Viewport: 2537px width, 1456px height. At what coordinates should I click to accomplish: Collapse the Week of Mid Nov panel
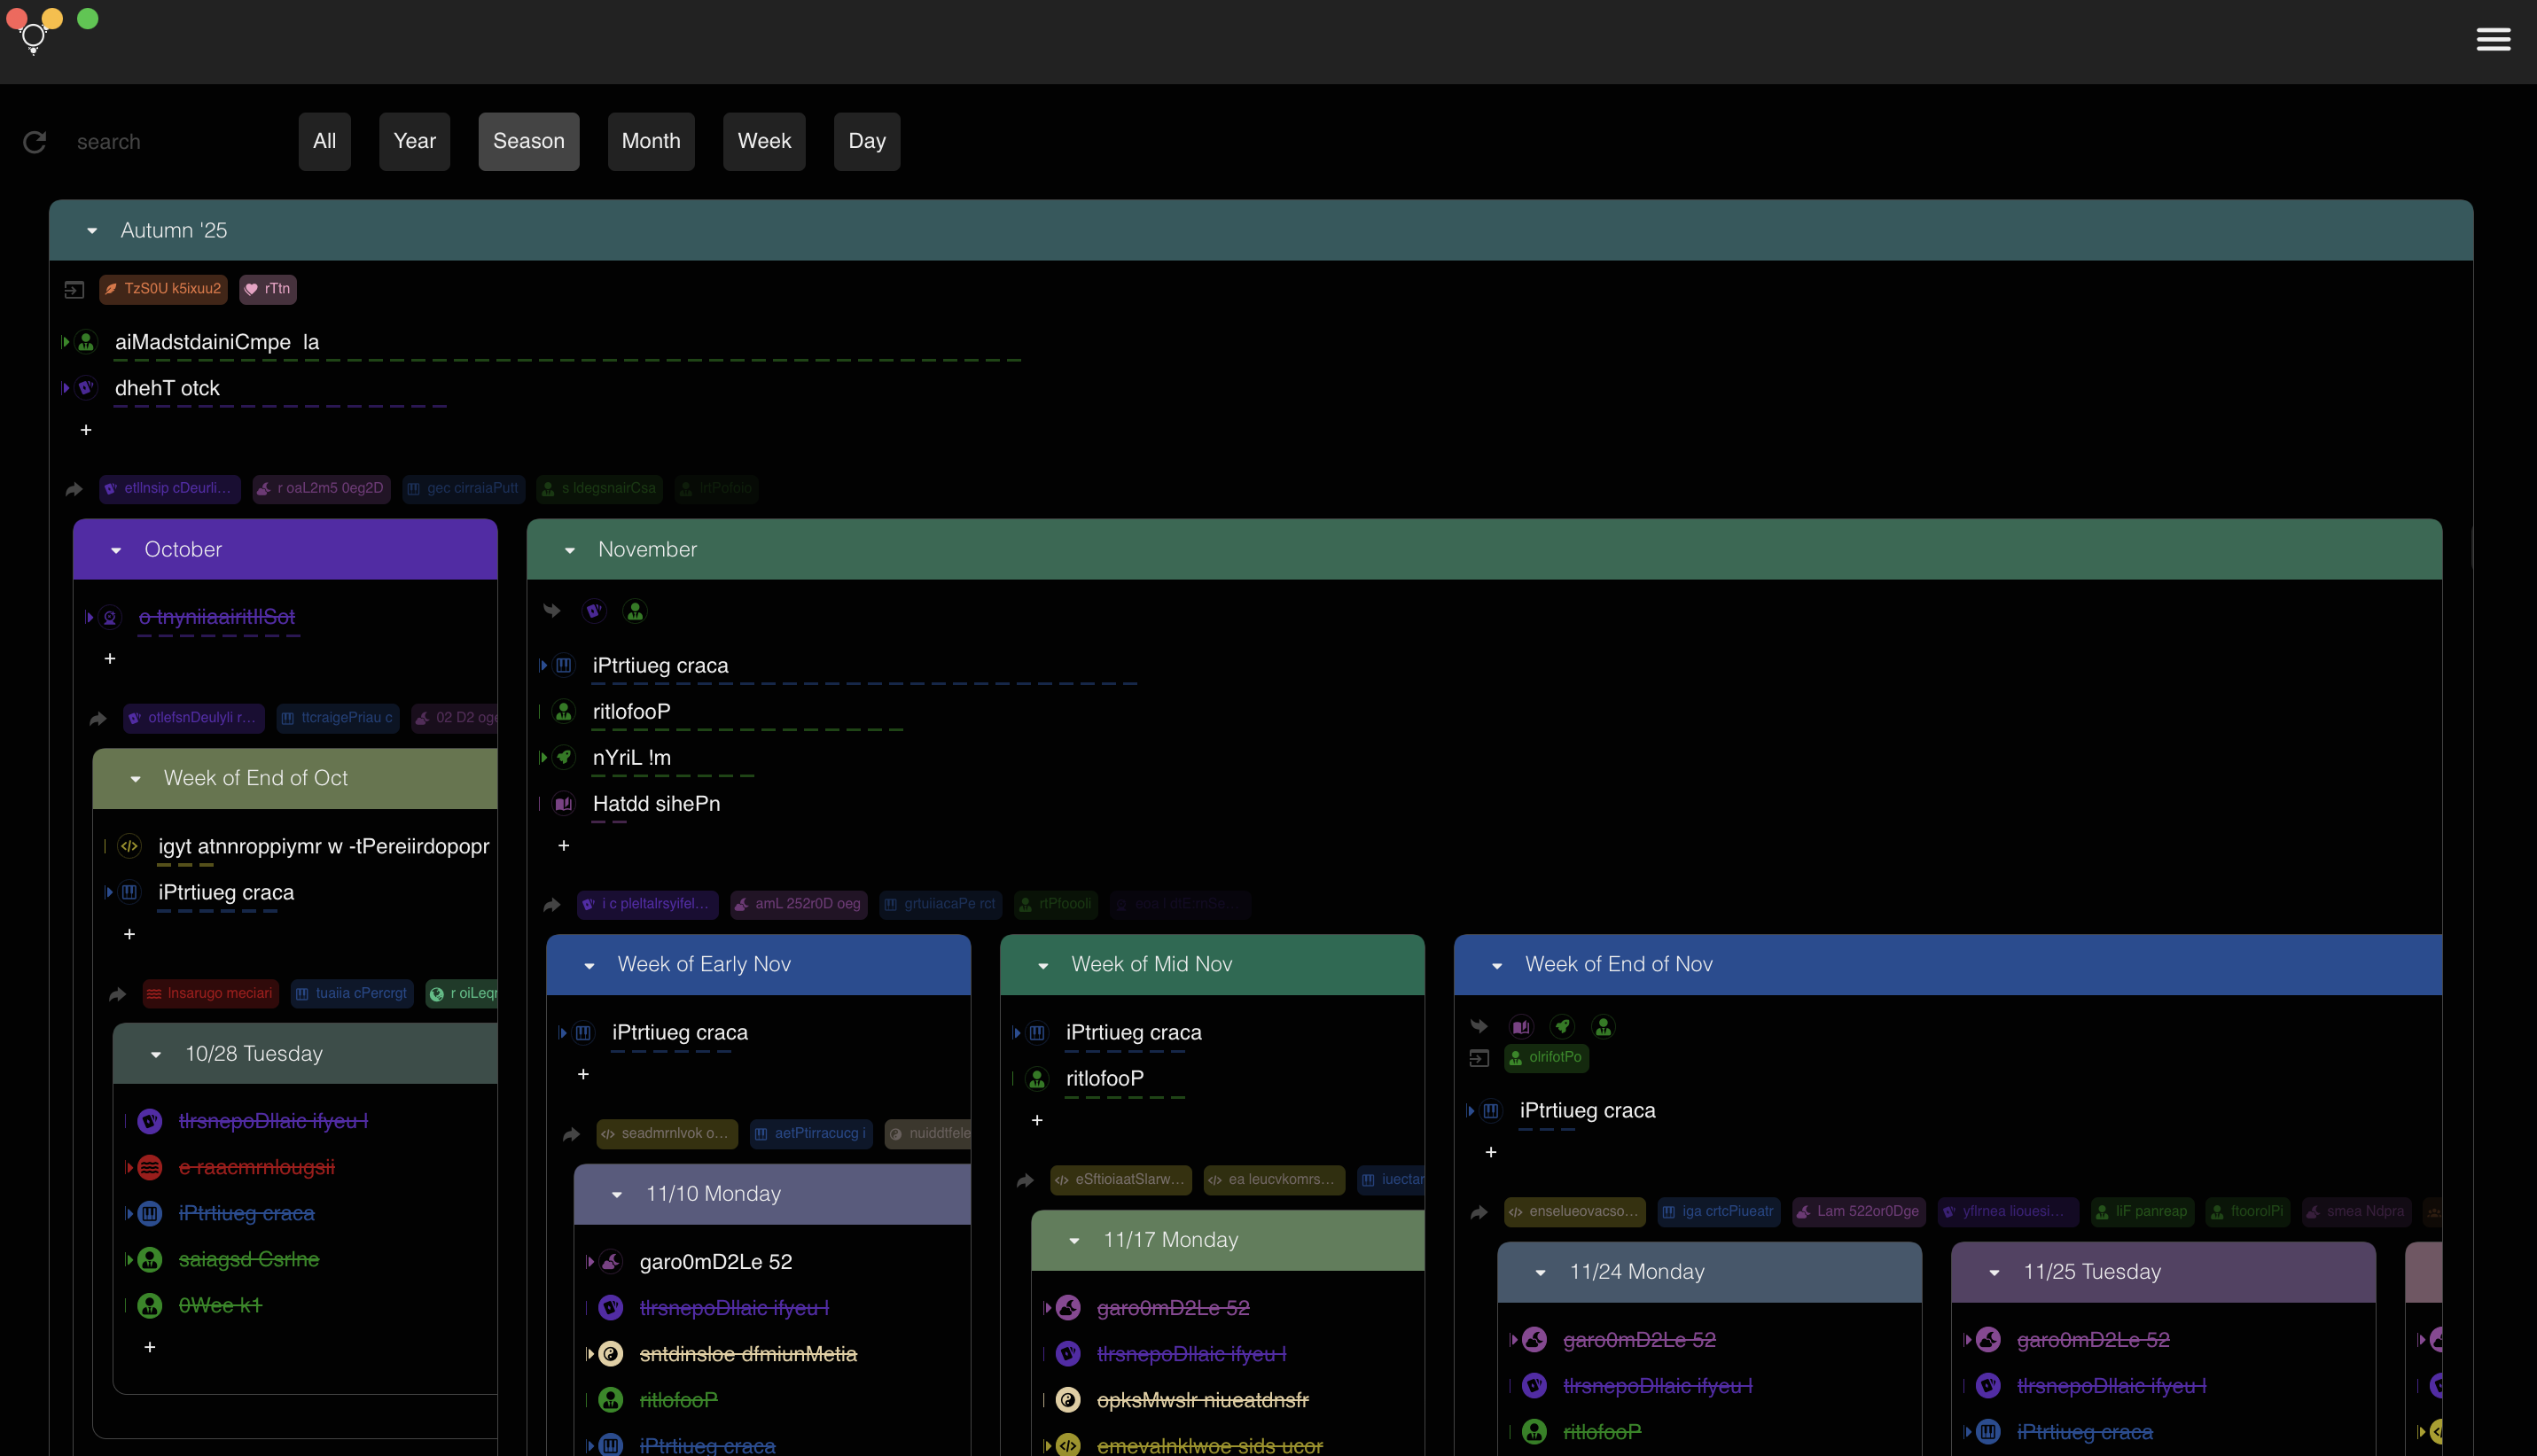[x=1043, y=965]
